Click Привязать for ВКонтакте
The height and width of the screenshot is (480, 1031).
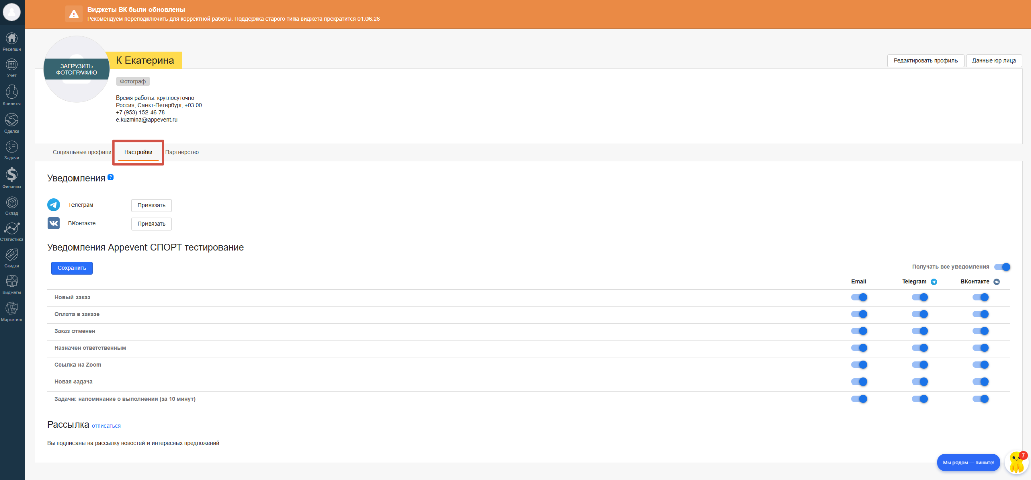click(x=152, y=224)
